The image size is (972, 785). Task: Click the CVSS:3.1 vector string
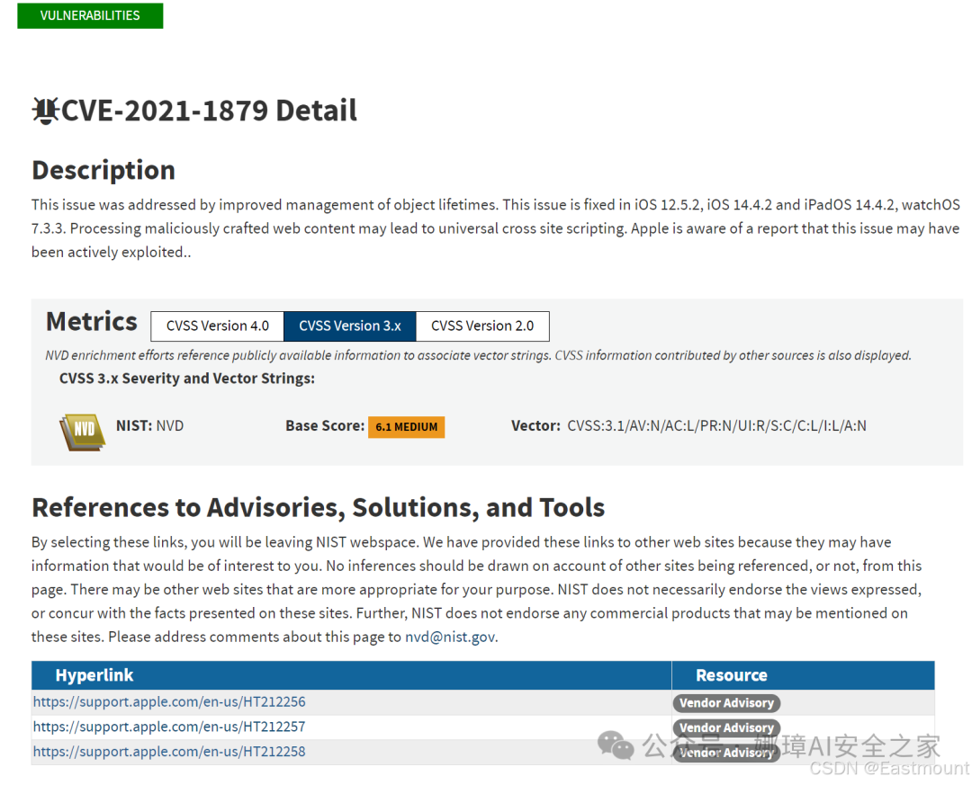coord(716,425)
